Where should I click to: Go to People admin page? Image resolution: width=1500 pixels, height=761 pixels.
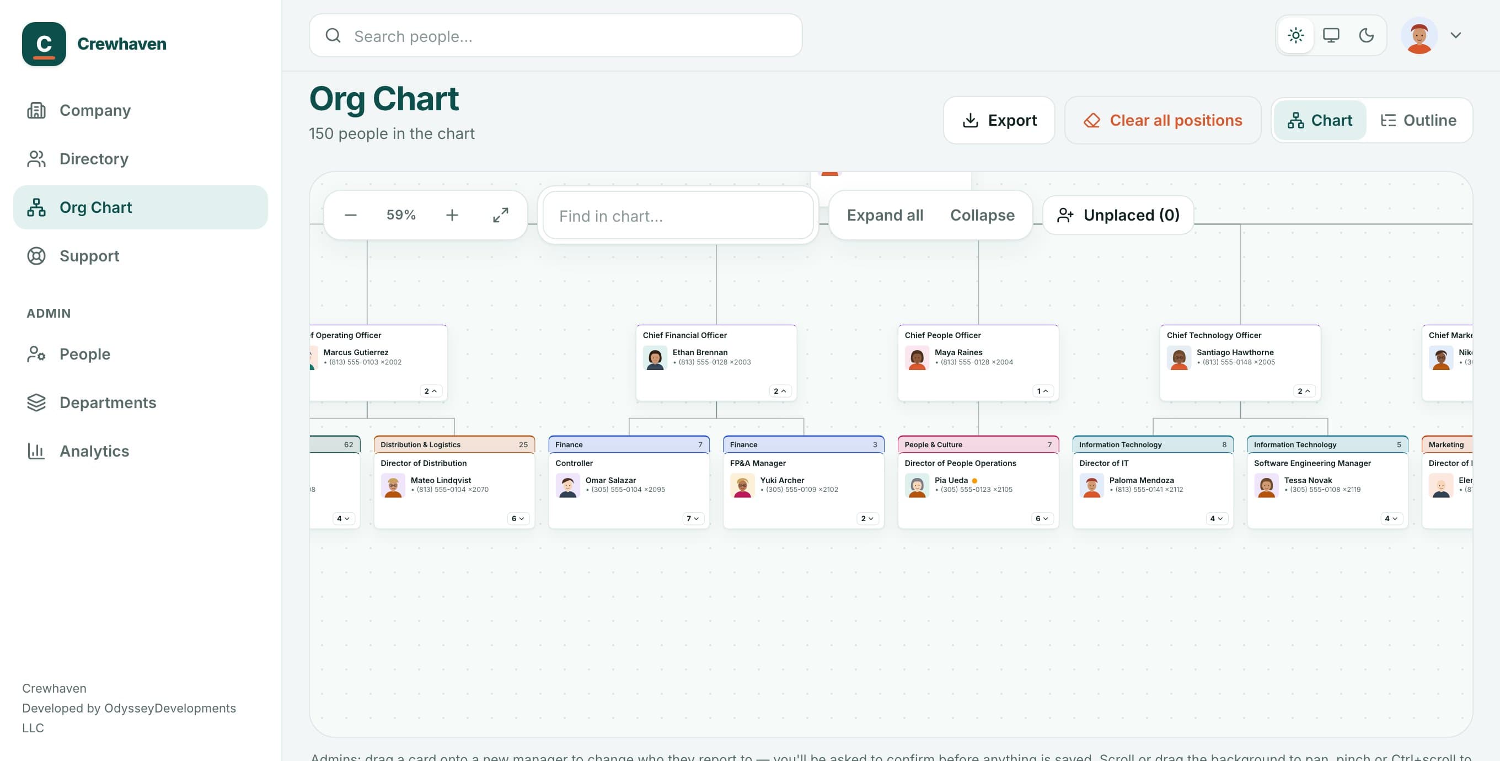coord(140,353)
